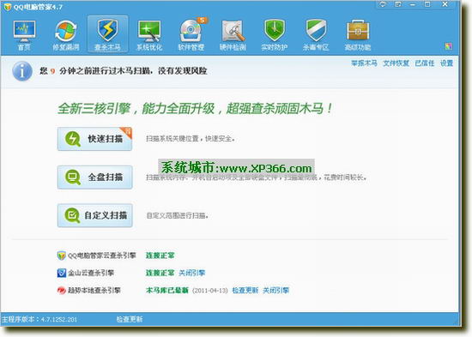Image resolution: width=472 pixels, height=337 pixels.
Task: Click the QQ电脑管家云查杀引擎 label
Action: pos(102,256)
